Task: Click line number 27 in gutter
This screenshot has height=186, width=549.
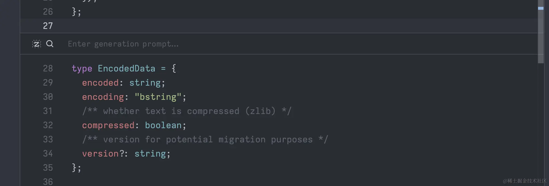Action: click(48, 26)
